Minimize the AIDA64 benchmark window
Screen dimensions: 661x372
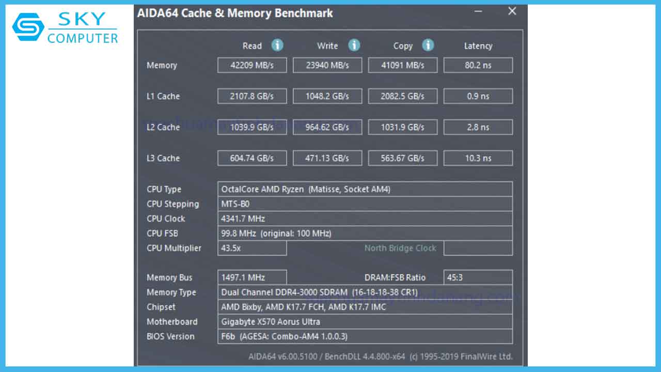479,11
